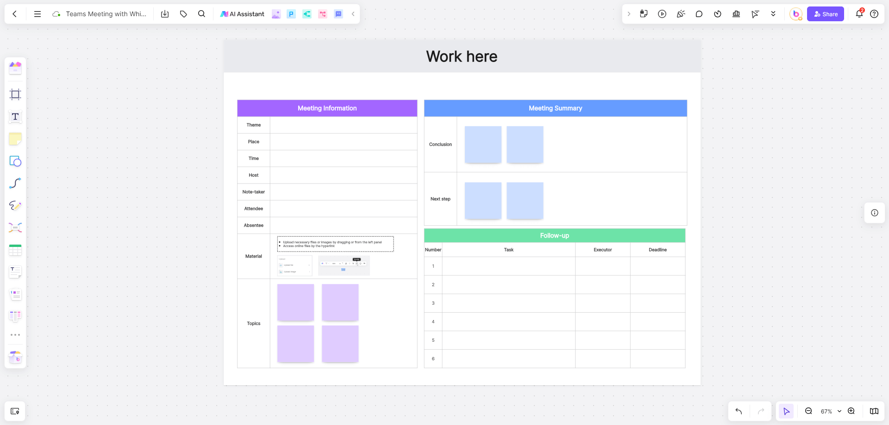The height and width of the screenshot is (425, 889).
Task: Click the empty Note-taker value cell
Action: 344,192
